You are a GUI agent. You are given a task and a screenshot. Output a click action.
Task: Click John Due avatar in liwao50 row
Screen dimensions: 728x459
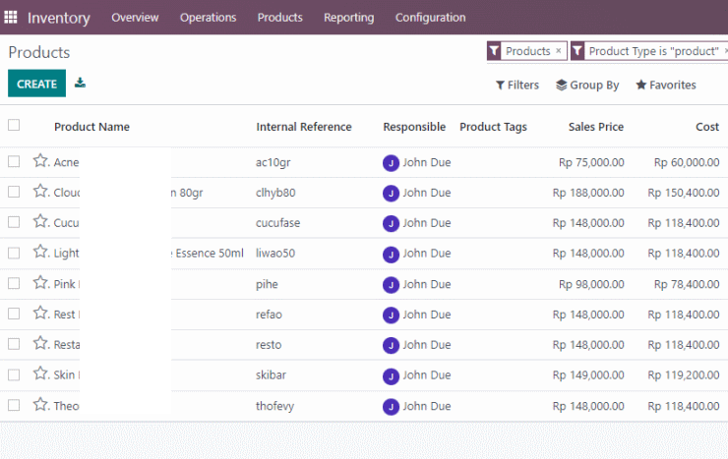(x=391, y=255)
